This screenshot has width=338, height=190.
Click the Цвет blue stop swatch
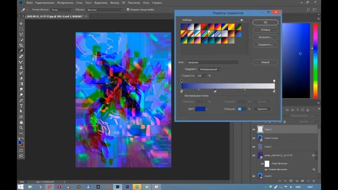[200, 109]
